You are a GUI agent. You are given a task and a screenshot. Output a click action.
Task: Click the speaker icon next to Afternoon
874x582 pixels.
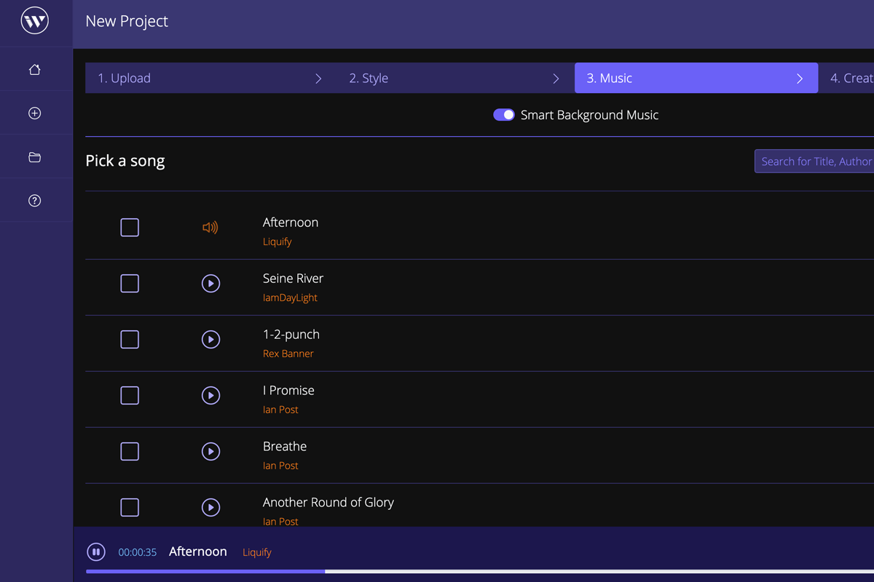(x=210, y=228)
